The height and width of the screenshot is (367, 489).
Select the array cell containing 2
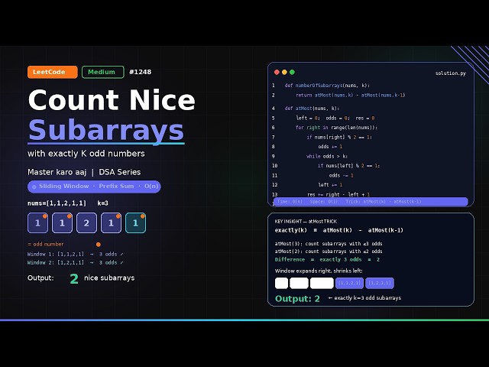(x=86, y=222)
